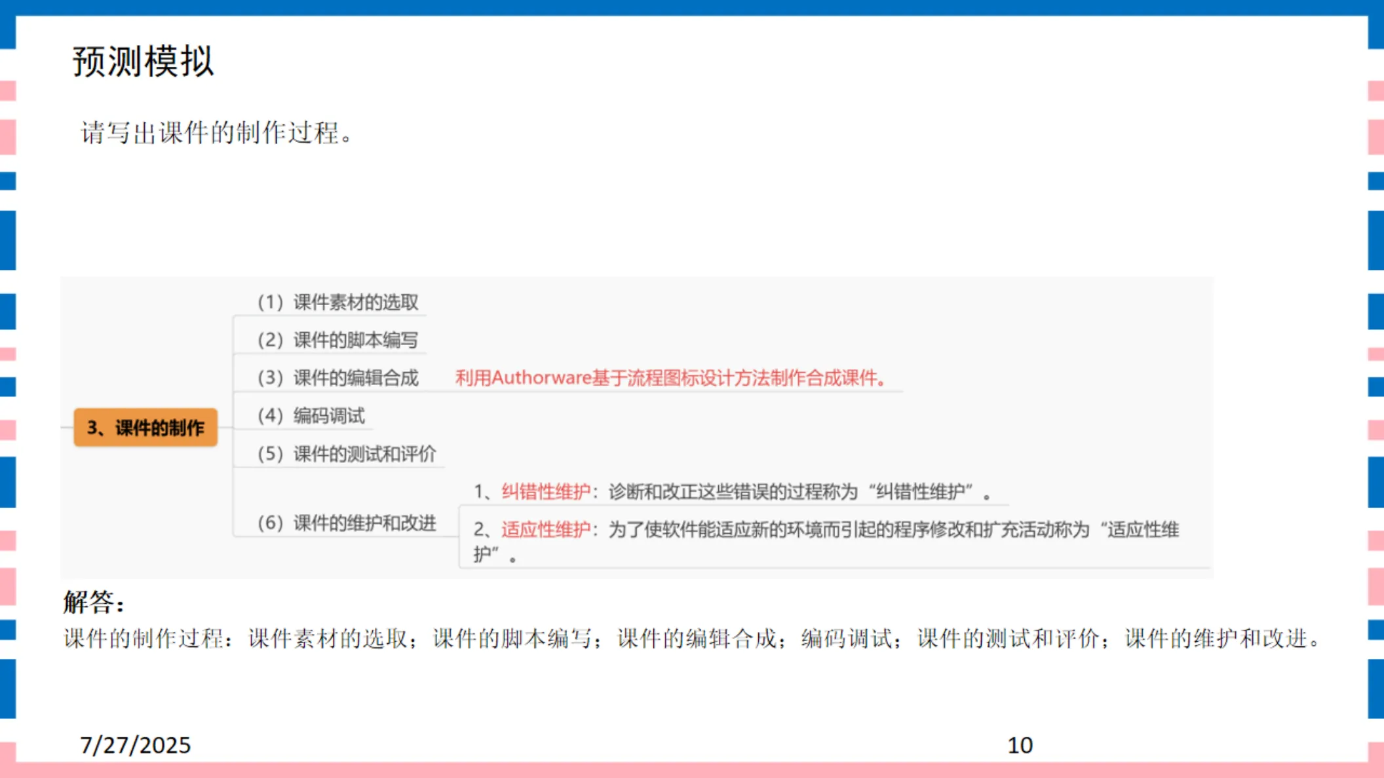Viewport: 1384px width, 778px height.
Task: Click the orange node 3、课件的制作
Action: click(145, 428)
